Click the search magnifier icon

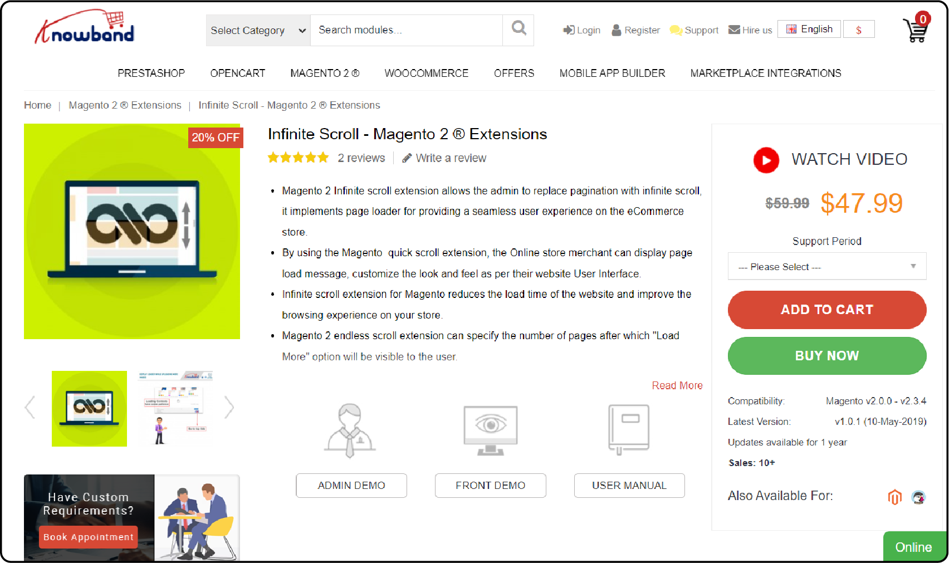pos(518,28)
